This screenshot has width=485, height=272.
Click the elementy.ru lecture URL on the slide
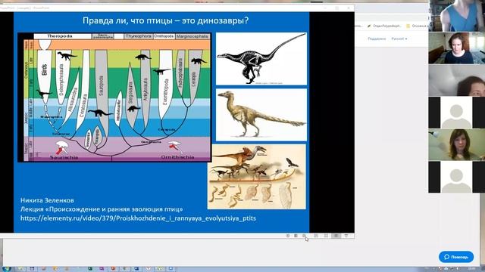click(x=138, y=218)
